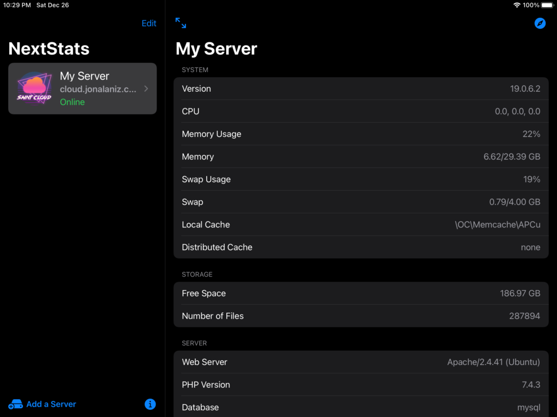Tap the Apache/2.4.41 (Ubuntu) value

pos(493,362)
